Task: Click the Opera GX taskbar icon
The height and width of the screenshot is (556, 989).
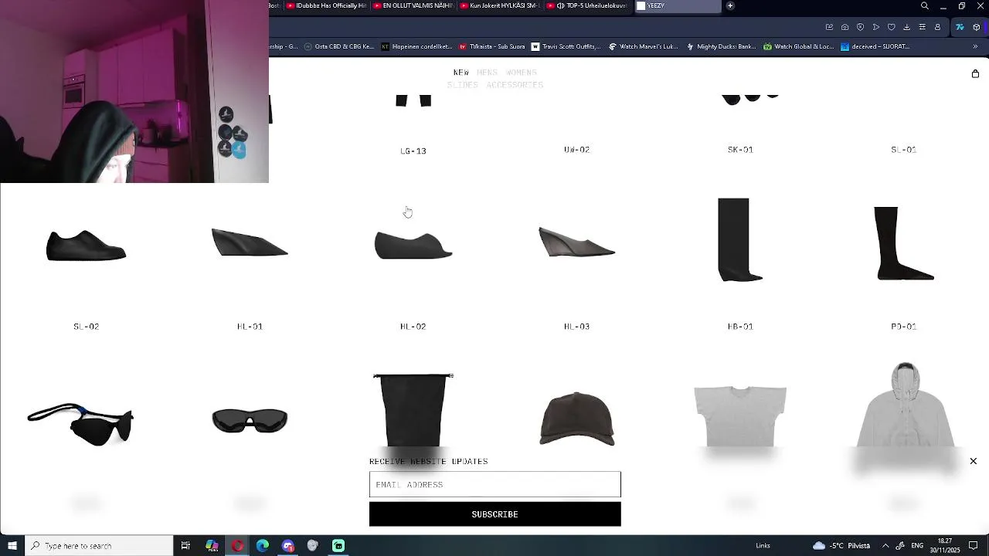Action: 237,546
